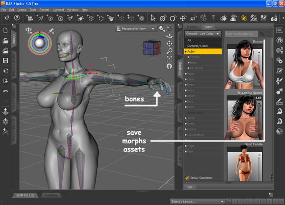Create a new camera from the toolbar
Screen dimensions: 285x205
29,18
